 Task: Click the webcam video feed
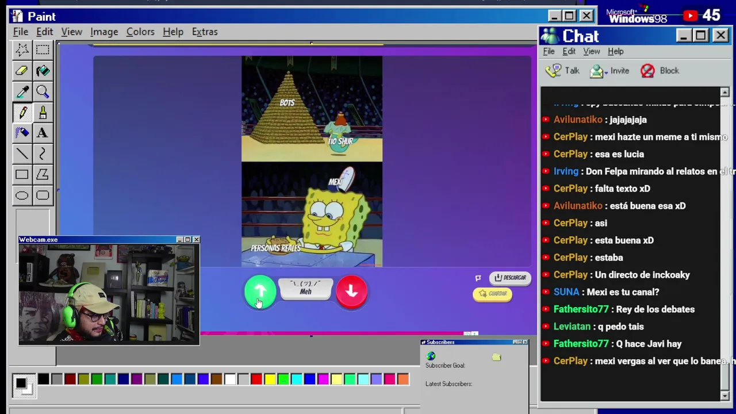click(x=109, y=294)
